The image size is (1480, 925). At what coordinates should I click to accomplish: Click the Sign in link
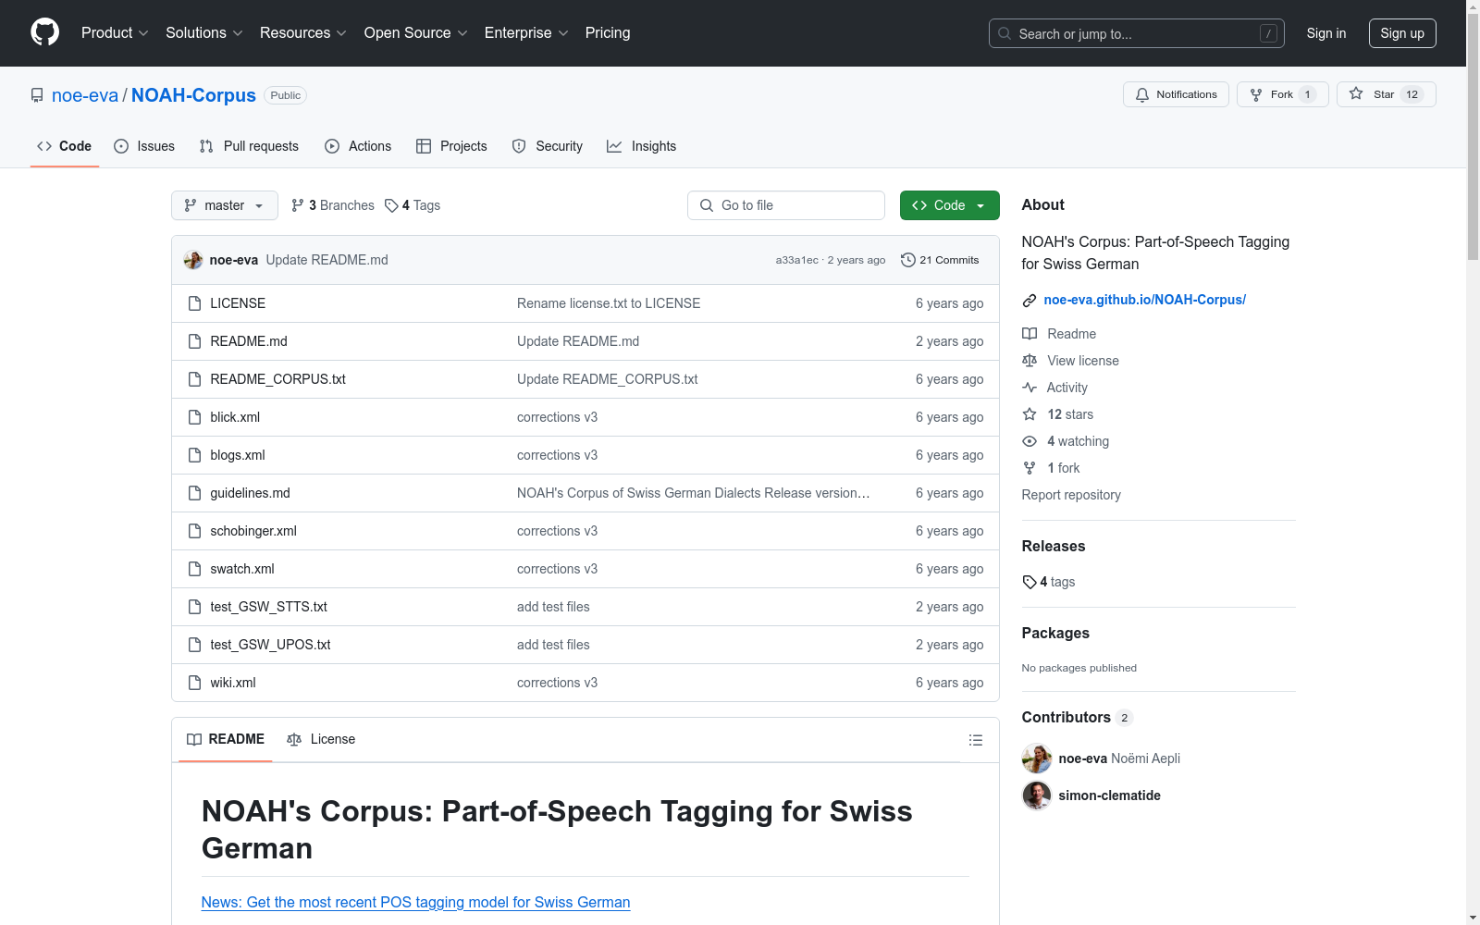[1326, 33]
